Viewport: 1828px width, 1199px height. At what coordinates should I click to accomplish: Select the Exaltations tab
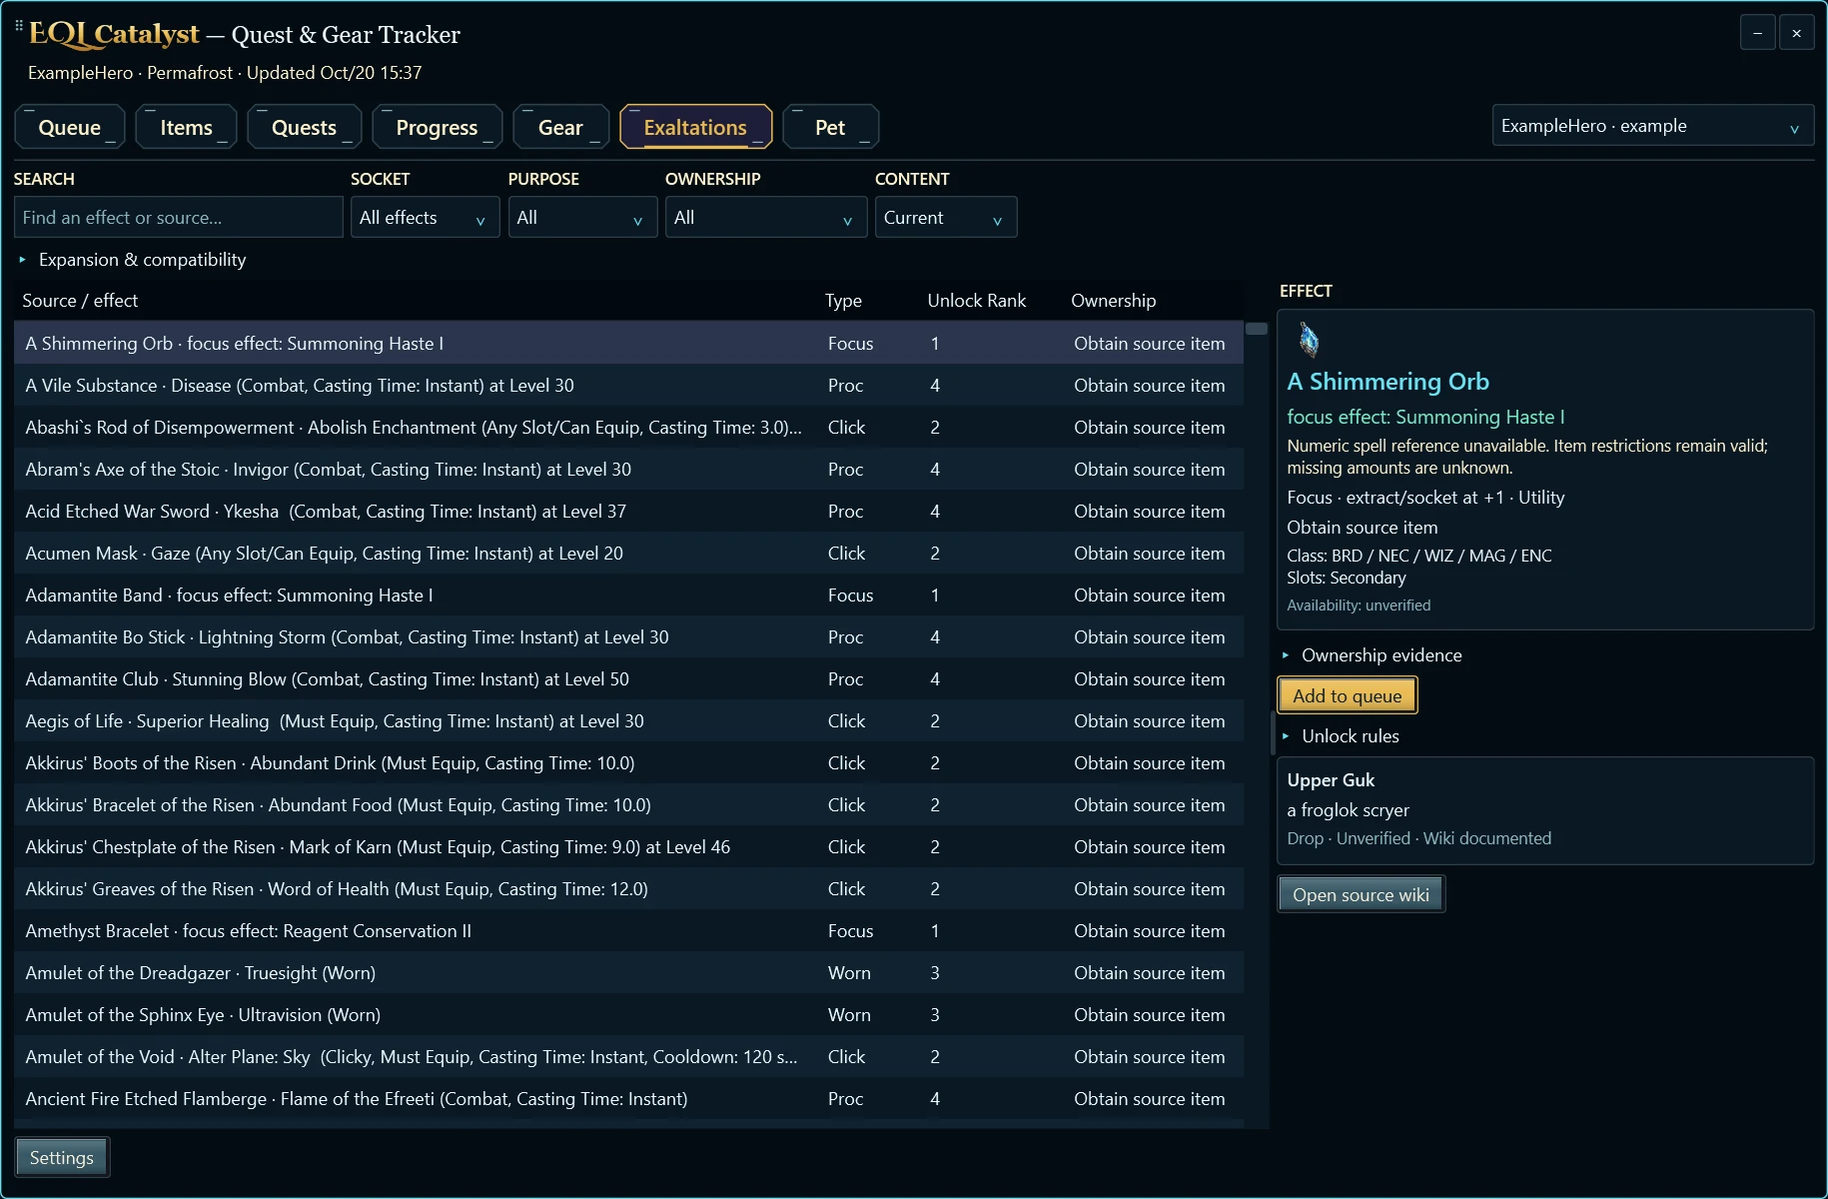click(x=695, y=127)
